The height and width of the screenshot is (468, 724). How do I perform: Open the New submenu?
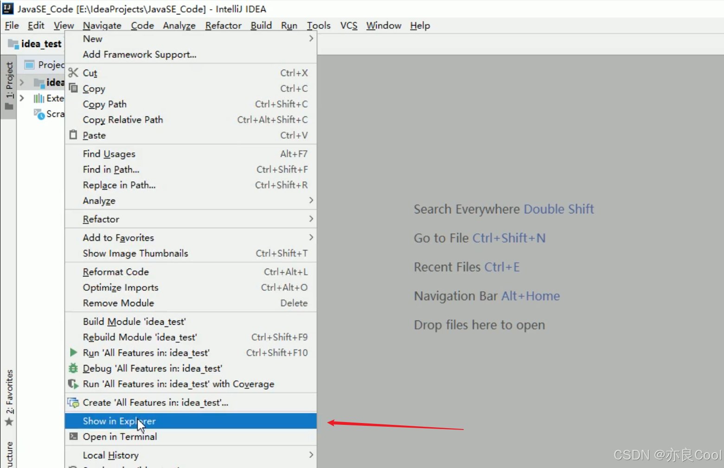191,38
